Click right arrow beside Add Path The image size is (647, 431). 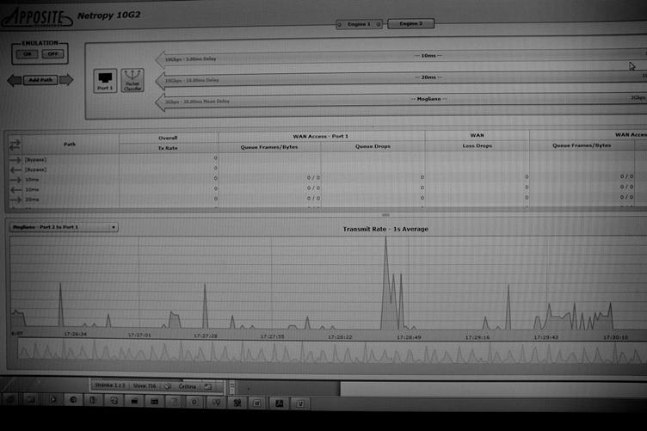coord(66,80)
